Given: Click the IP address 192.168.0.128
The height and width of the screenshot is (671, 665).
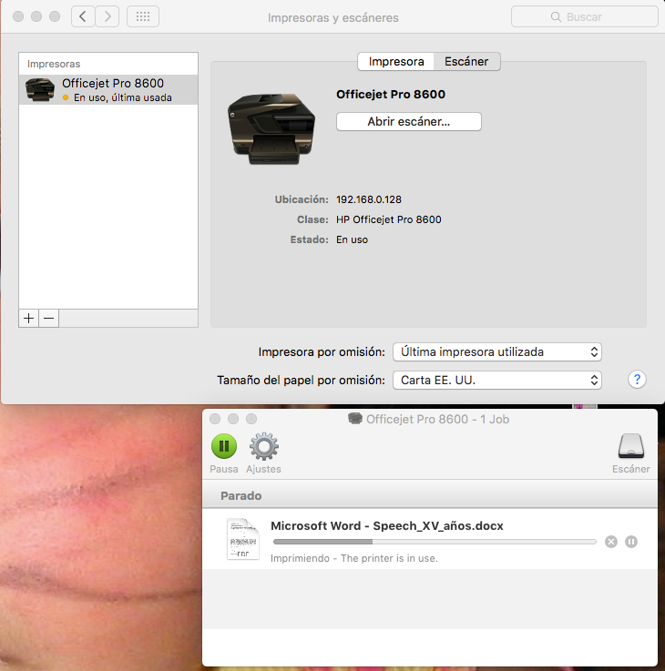Looking at the screenshot, I should [x=369, y=200].
